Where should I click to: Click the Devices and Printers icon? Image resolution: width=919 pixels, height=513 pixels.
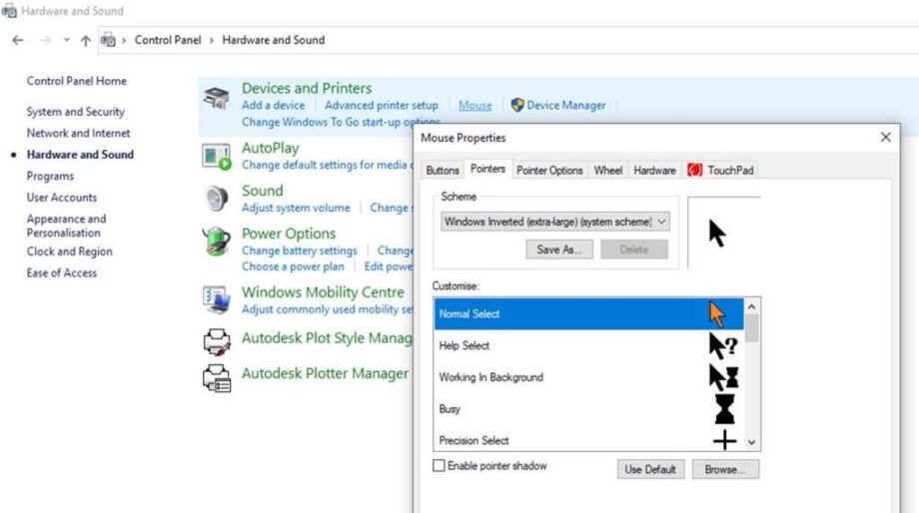tap(217, 99)
